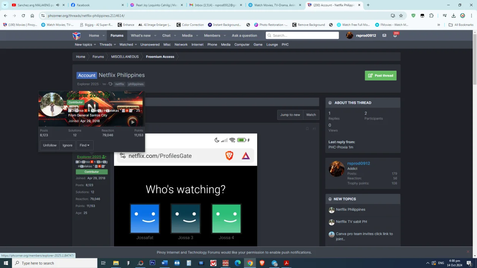Viewport: 477px width, 268px height.
Task: Open rsprod0912 profile link in sidebar
Action: 358,163
